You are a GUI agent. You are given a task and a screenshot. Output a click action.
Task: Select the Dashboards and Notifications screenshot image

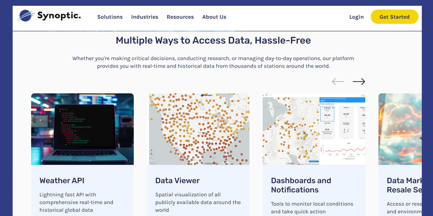[x=314, y=129]
